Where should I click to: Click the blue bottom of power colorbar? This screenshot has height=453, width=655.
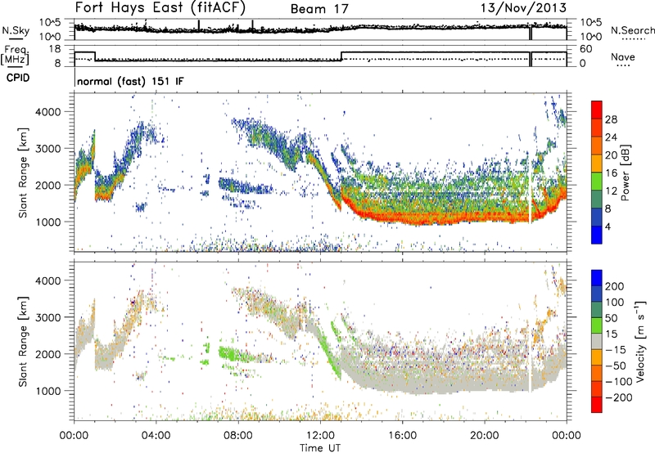(x=597, y=235)
